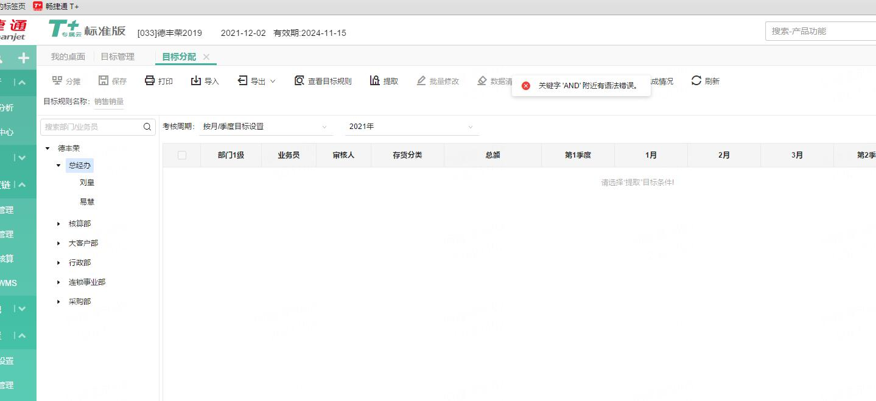Click the 畅捷通 T+ browser tab title

point(62,6)
